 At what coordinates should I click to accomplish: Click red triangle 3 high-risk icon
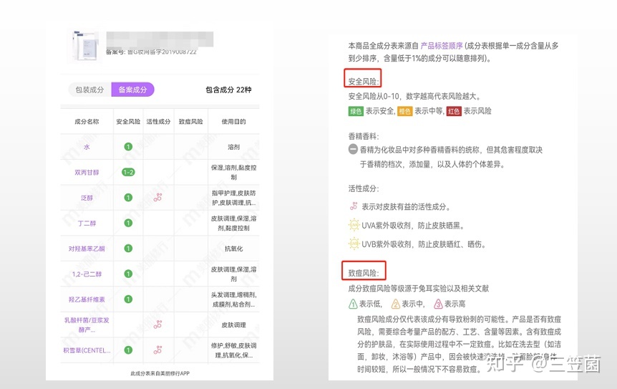tap(438, 304)
